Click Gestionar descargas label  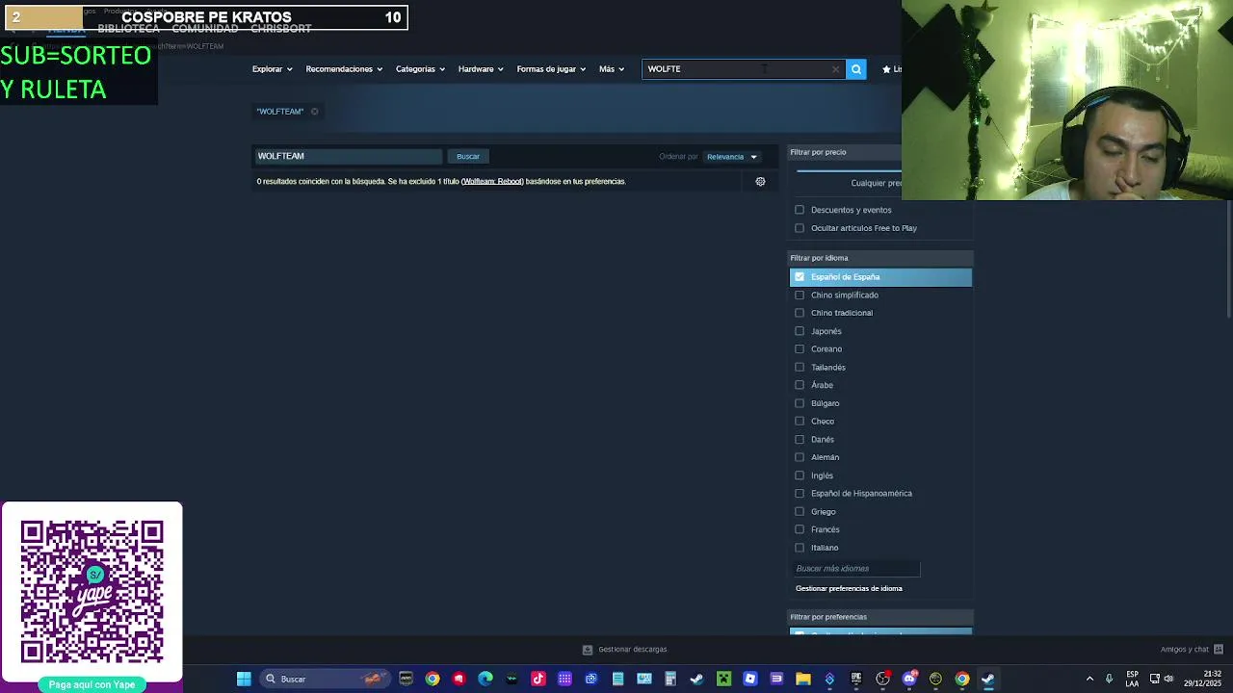(x=632, y=650)
